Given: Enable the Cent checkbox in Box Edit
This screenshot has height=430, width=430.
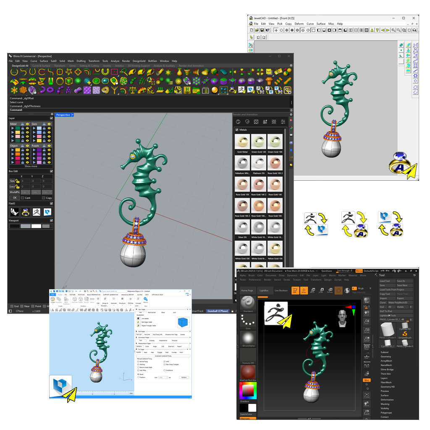Looking at the screenshot, I should point(23,198).
